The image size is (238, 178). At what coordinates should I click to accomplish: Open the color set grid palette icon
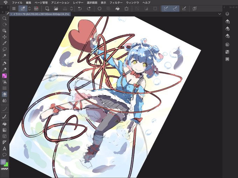227,52
